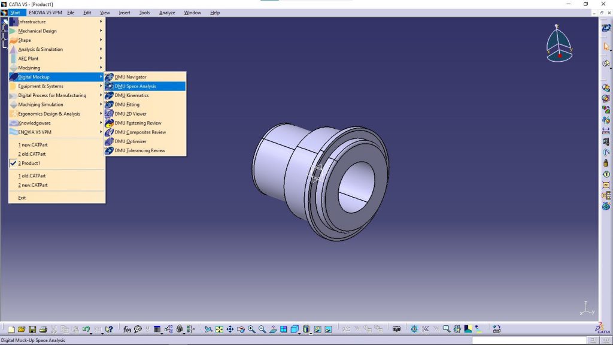Click Fit All In view icon
613x345 pixels.
219,329
